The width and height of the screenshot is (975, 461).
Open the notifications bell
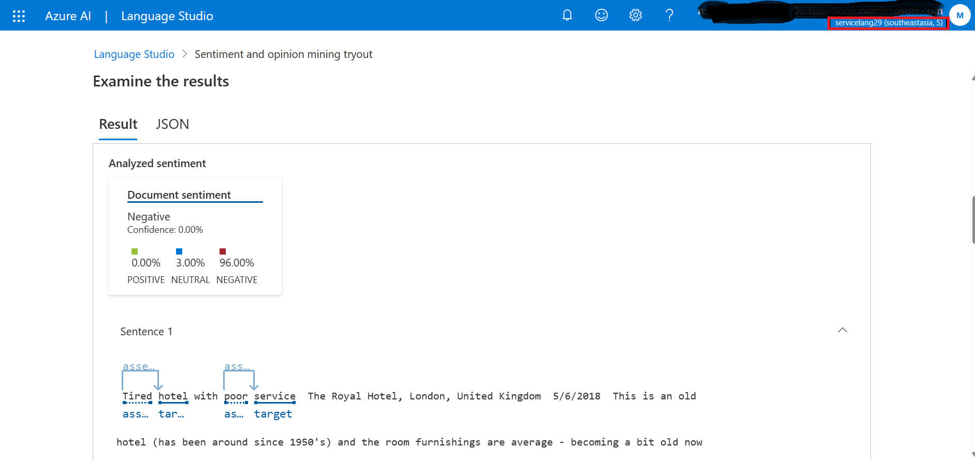(x=567, y=16)
